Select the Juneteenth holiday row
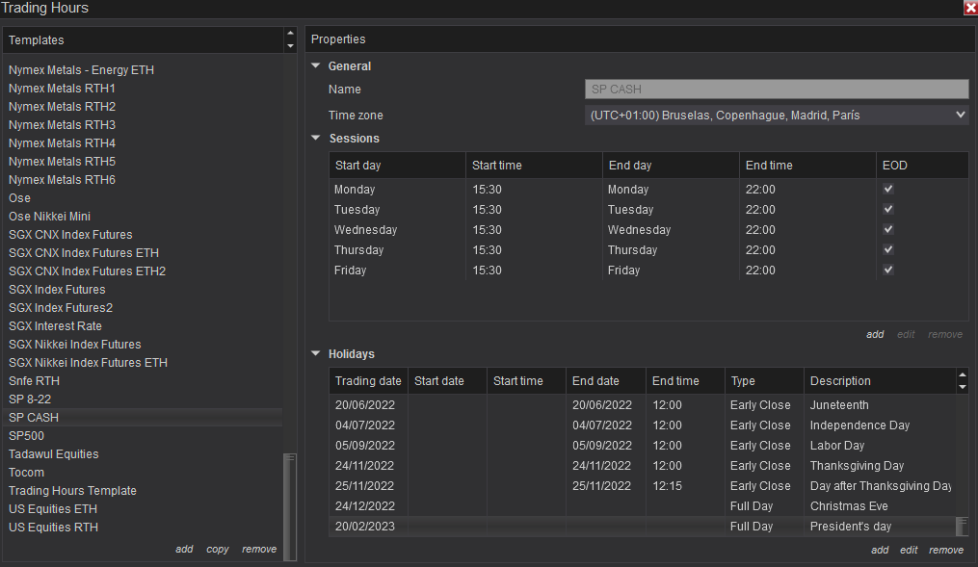 642,405
